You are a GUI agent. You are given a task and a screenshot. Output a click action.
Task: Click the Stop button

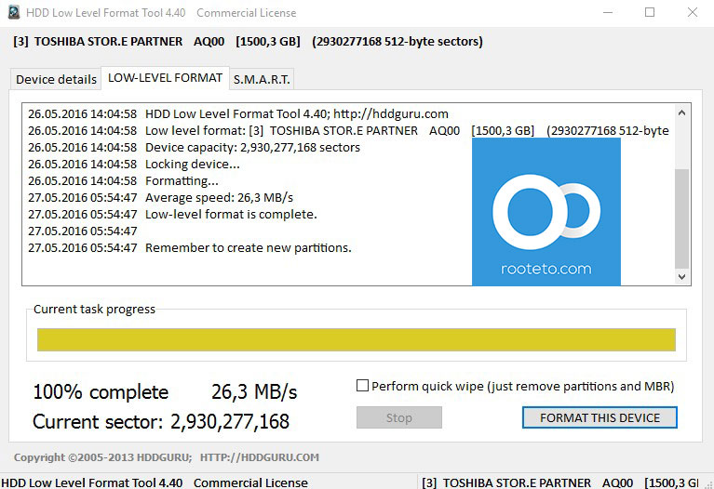(399, 417)
